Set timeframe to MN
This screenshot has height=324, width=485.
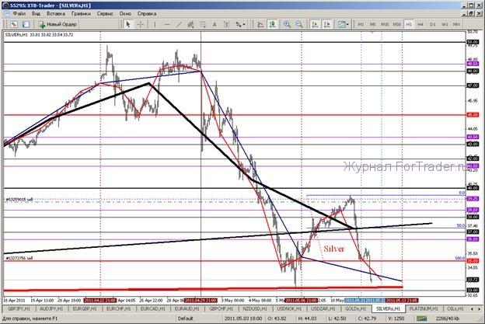(x=456, y=24)
